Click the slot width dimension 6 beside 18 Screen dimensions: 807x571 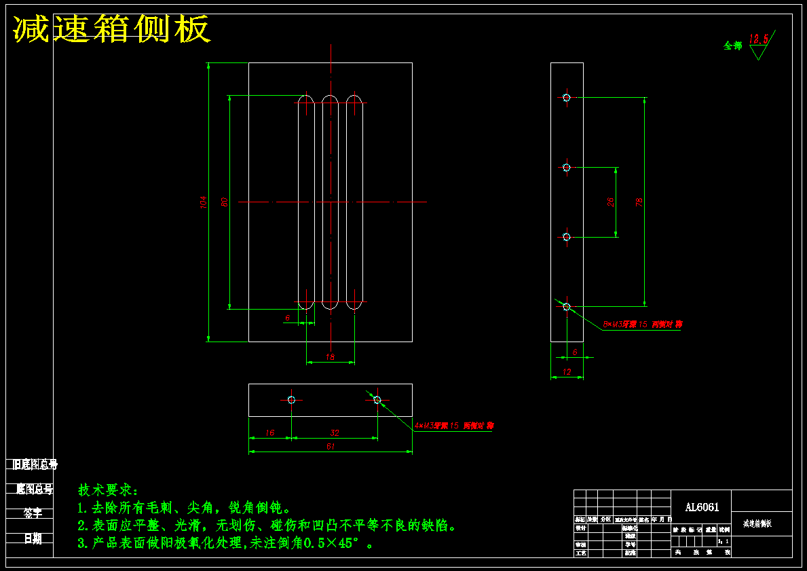288,318
